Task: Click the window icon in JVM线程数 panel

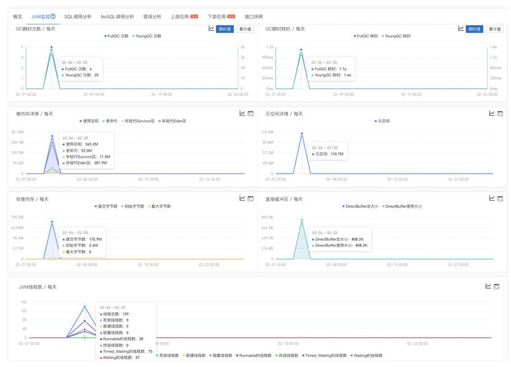Action: click(496, 286)
